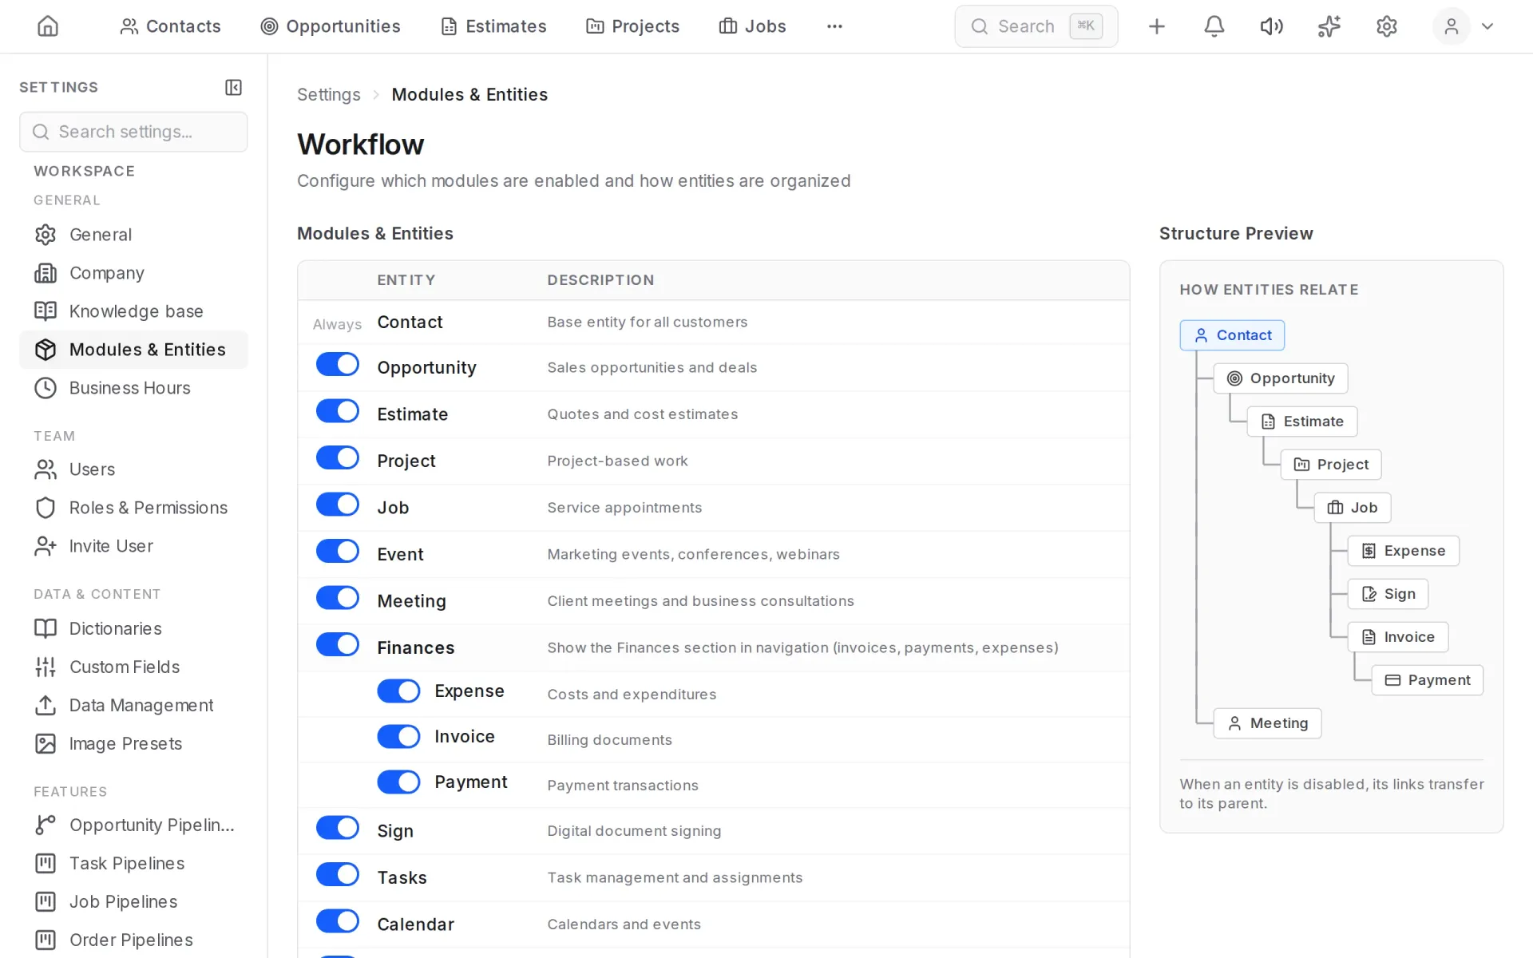
Task: Open Task Pipelines settings
Action: tap(133, 863)
